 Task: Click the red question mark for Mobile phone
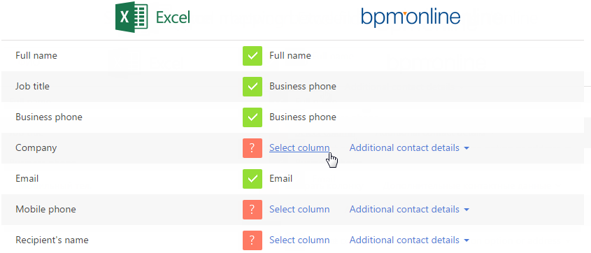coord(252,210)
